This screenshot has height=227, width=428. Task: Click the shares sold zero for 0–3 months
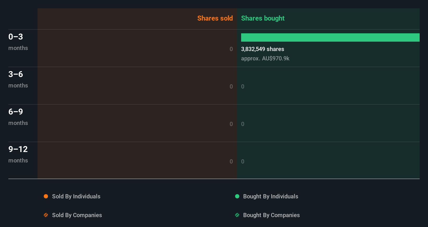click(x=231, y=49)
